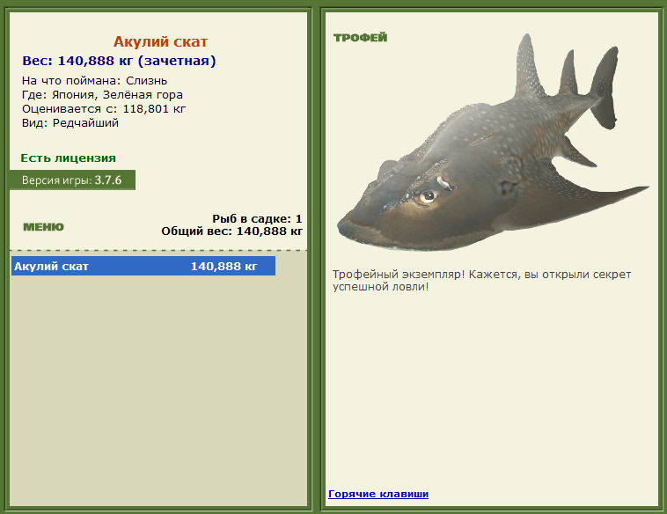Click the bowmouth guitarfish trophy image
The image size is (667, 514).
coord(492,142)
